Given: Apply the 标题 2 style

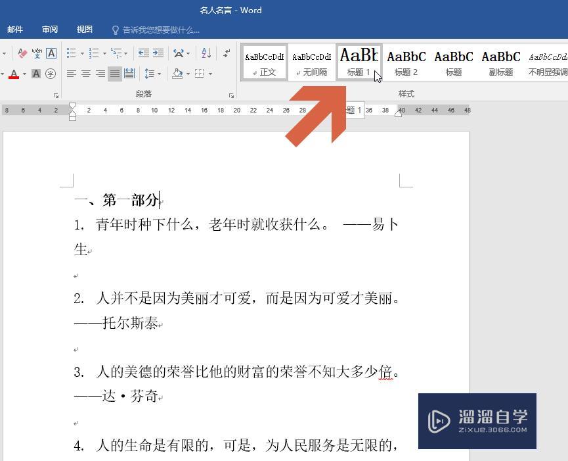Looking at the screenshot, I should pyautogui.click(x=406, y=62).
